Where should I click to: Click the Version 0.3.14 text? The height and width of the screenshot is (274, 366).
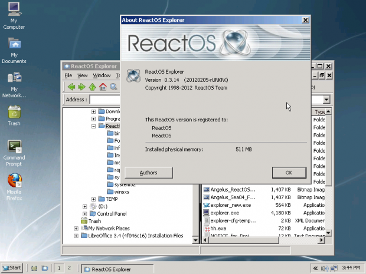coord(162,80)
